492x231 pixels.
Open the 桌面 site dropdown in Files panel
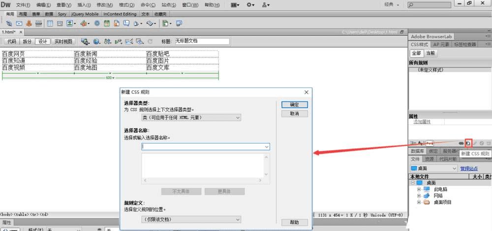[433, 168]
